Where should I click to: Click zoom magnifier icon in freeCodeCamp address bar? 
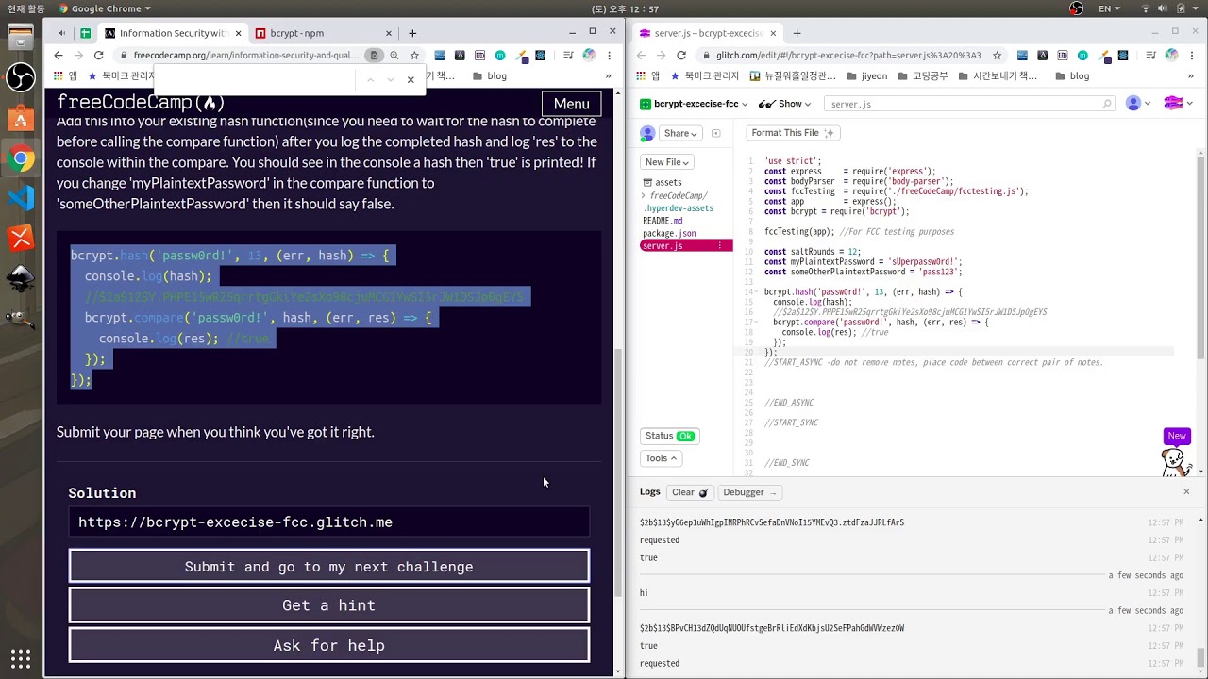pyautogui.click(x=394, y=56)
